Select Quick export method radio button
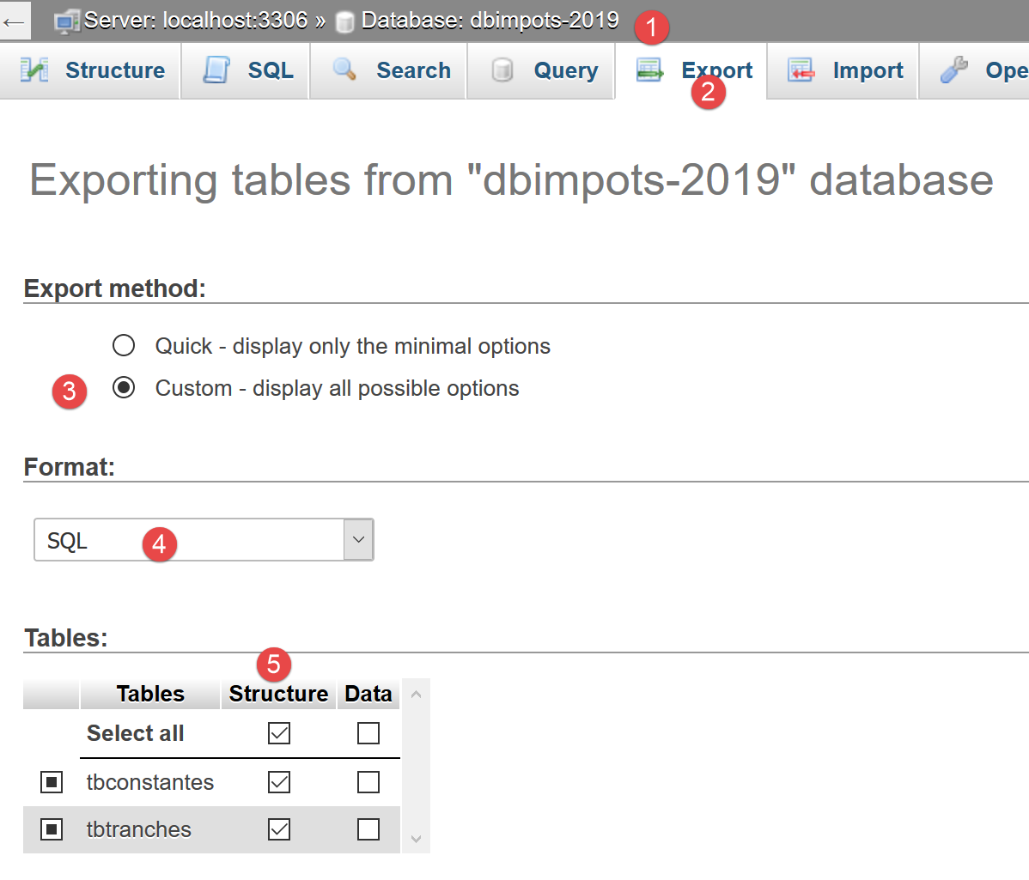Viewport: 1029px width, 880px height. click(x=124, y=346)
